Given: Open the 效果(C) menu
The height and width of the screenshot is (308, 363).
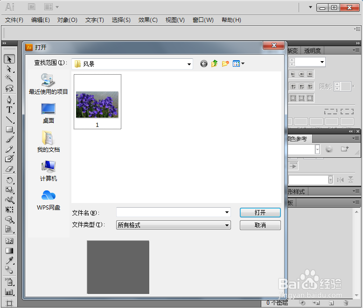Looking at the screenshot, I should tap(148, 20).
